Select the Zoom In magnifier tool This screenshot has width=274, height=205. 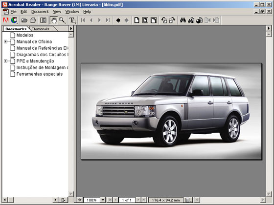click(62, 20)
